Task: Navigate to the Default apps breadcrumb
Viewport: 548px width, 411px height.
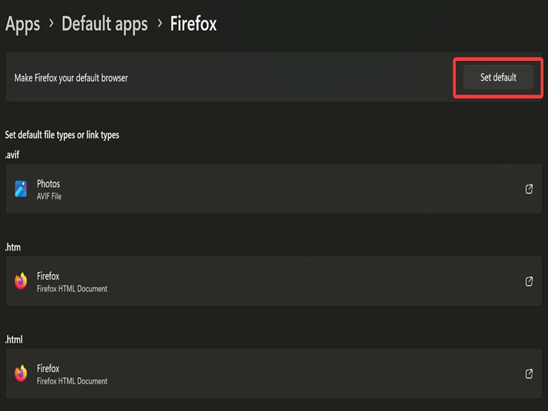Action: click(x=104, y=25)
